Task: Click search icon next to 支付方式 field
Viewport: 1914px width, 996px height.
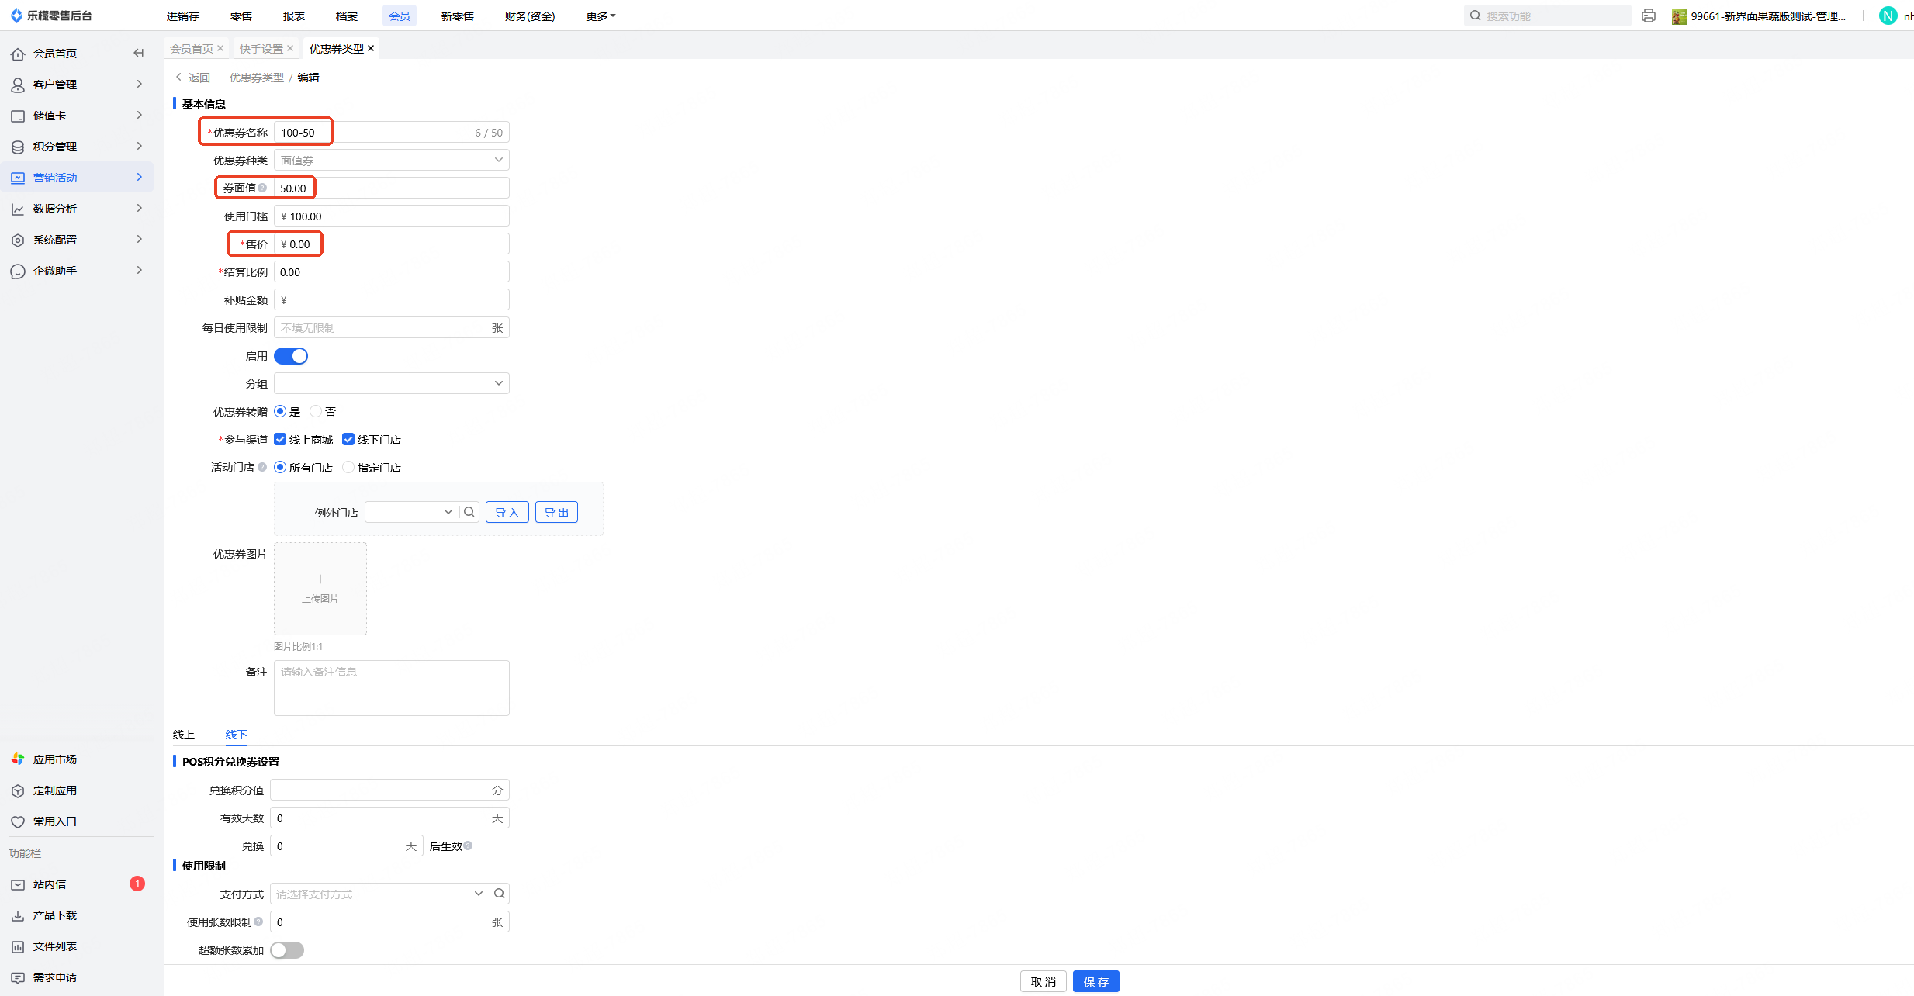Action: [500, 894]
